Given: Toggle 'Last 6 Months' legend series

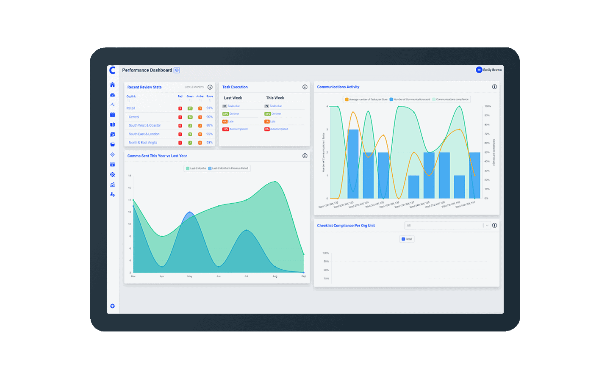Looking at the screenshot, I should click(x=196, y=168).
